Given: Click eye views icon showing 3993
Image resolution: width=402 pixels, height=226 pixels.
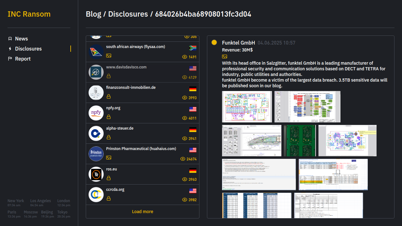Looking at the screenshot, I should click(x=185, y=98).
